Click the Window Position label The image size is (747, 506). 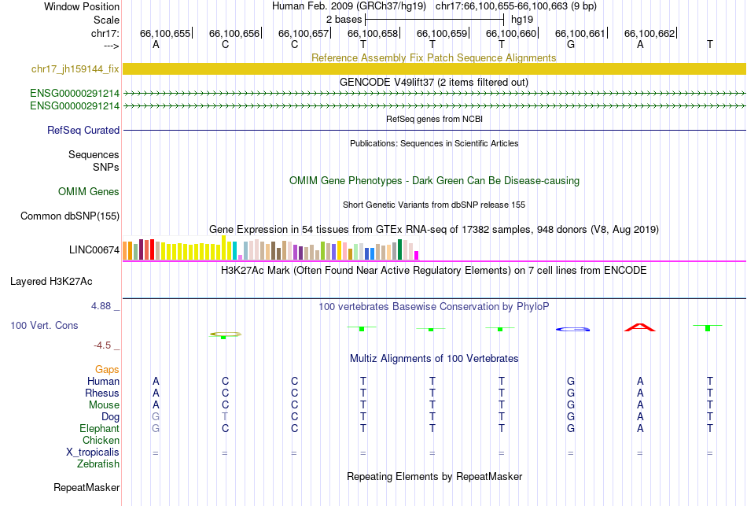(82, 6)
